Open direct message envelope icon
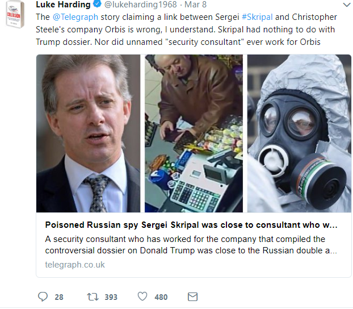This screenshot has width=353, height=309. (193, 297)
